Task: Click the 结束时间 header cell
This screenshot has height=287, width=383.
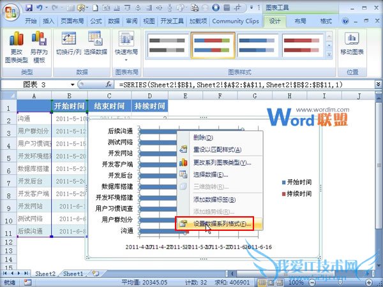Action: pyautogui.click(x=109, y=106)
